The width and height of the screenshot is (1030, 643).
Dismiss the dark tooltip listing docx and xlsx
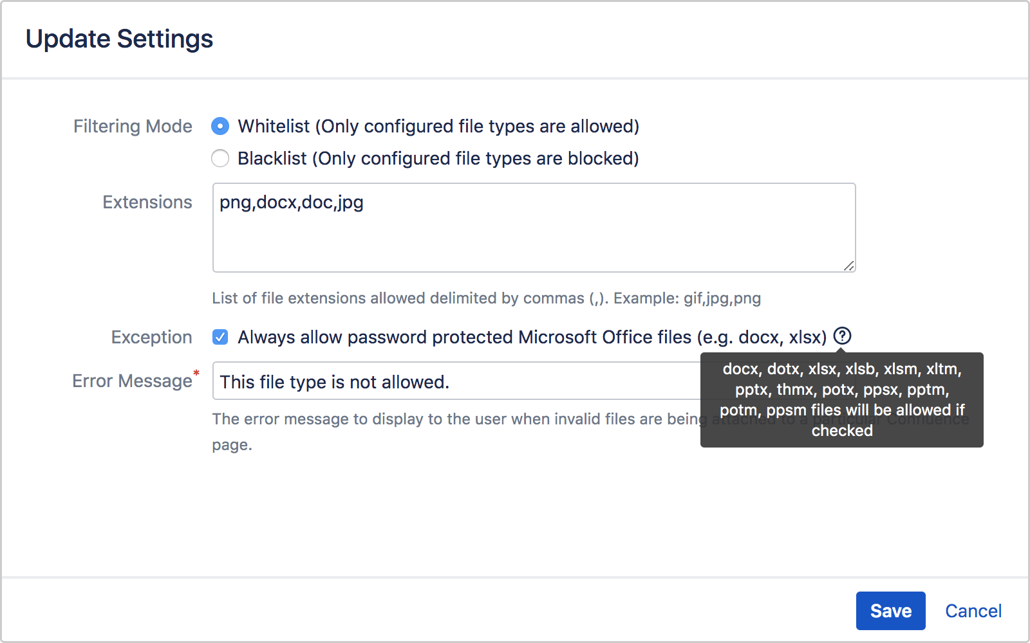pos(841,400)
